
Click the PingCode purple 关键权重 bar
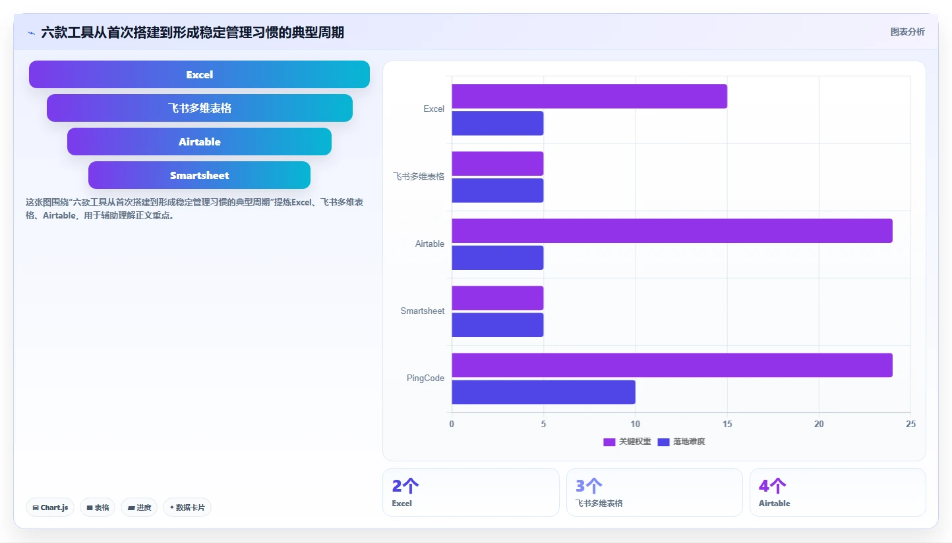pyautogui.click(x=672, y=365)
